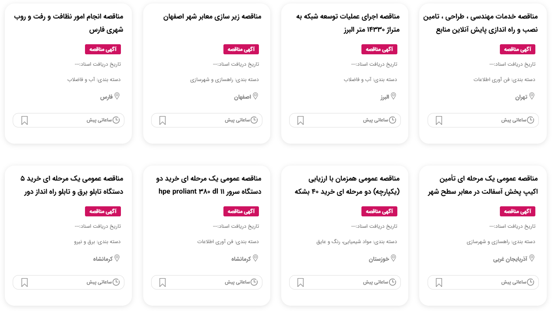Click the فن آوری اطلاعات category on Tehran card
This screenshot has width=552, height=311.
[487, 80]
